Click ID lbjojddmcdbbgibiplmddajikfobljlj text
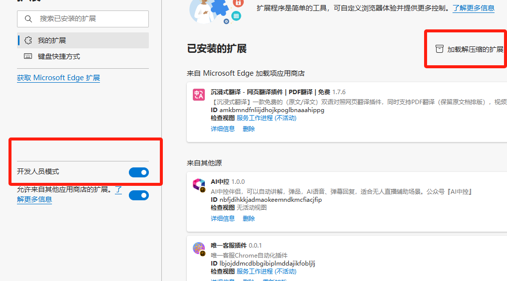The width and height of the screenshot is (507, 281). (x=263, y=264)
